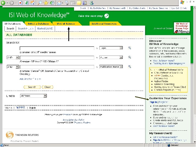Open My Saved Searches link
The height and width of the screenshot is (147, 196).
[x=158, y=8]
